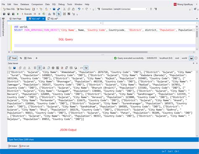The width and height of the screenshot is (199, 154).
Task: Click the plus icon next to Data view
Action: pyautogui.click(x=37, y=58)
